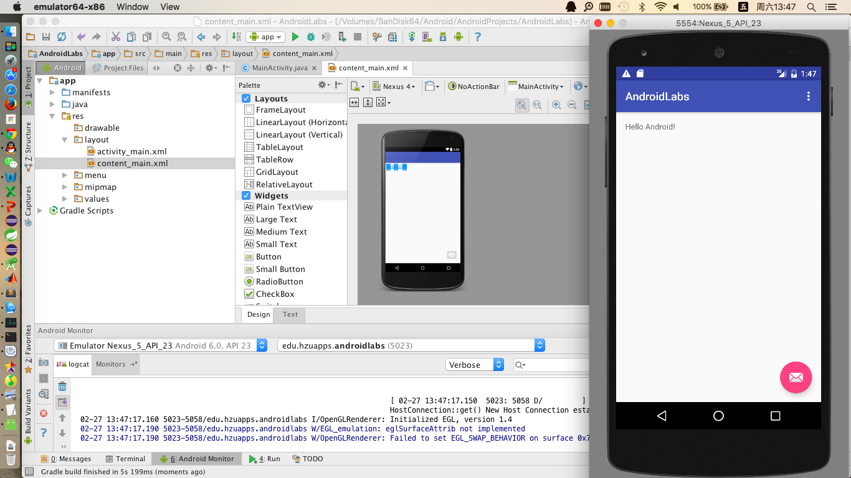Select RelativeLayout in palette
Screen dimensions: 851x478
284,184
